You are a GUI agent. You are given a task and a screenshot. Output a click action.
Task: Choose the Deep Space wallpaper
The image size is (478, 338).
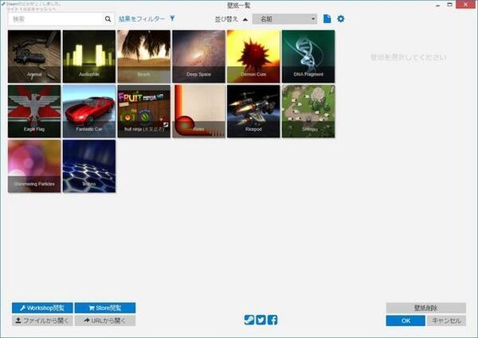coord(198,57)
